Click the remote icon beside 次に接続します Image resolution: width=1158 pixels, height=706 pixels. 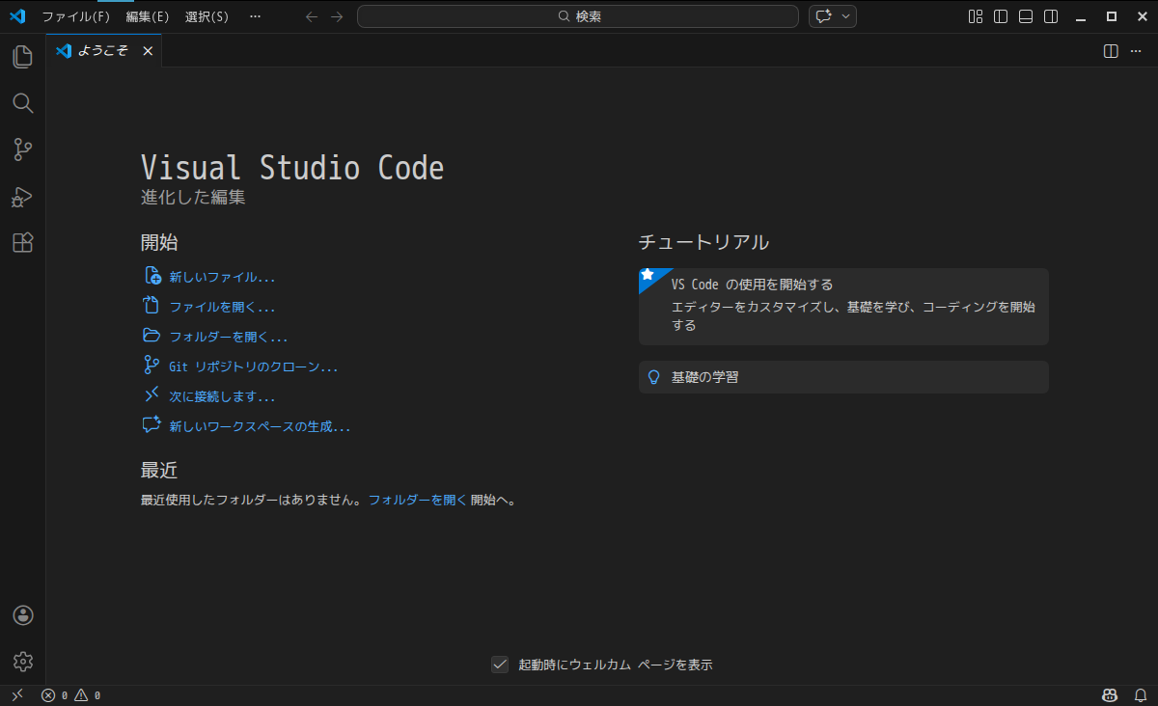(x=152, y=394)
